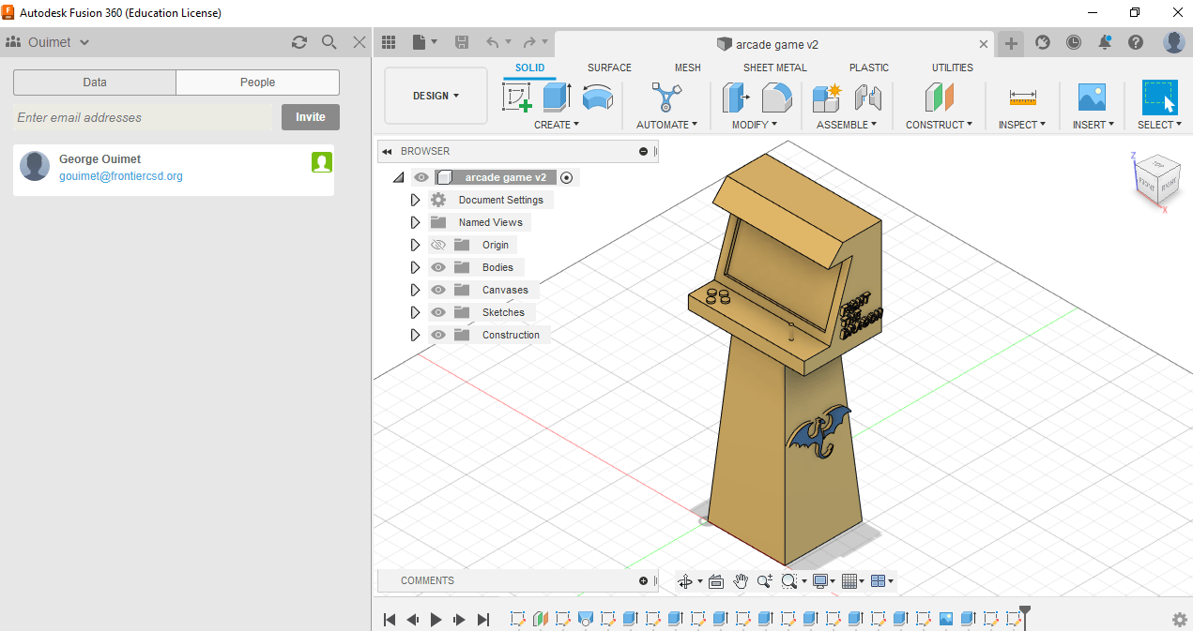This screenshot has height=631, width=1193.
Task: Search in the data panel
Action: tap(329, 42)
